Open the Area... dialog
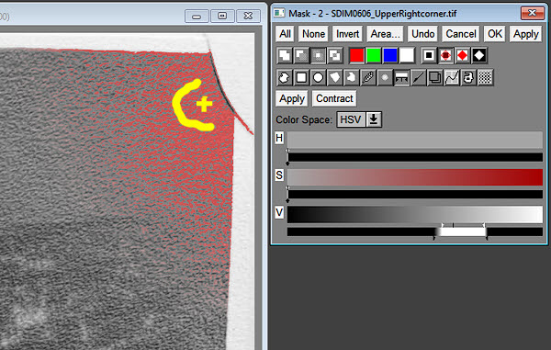 (386, 34)
